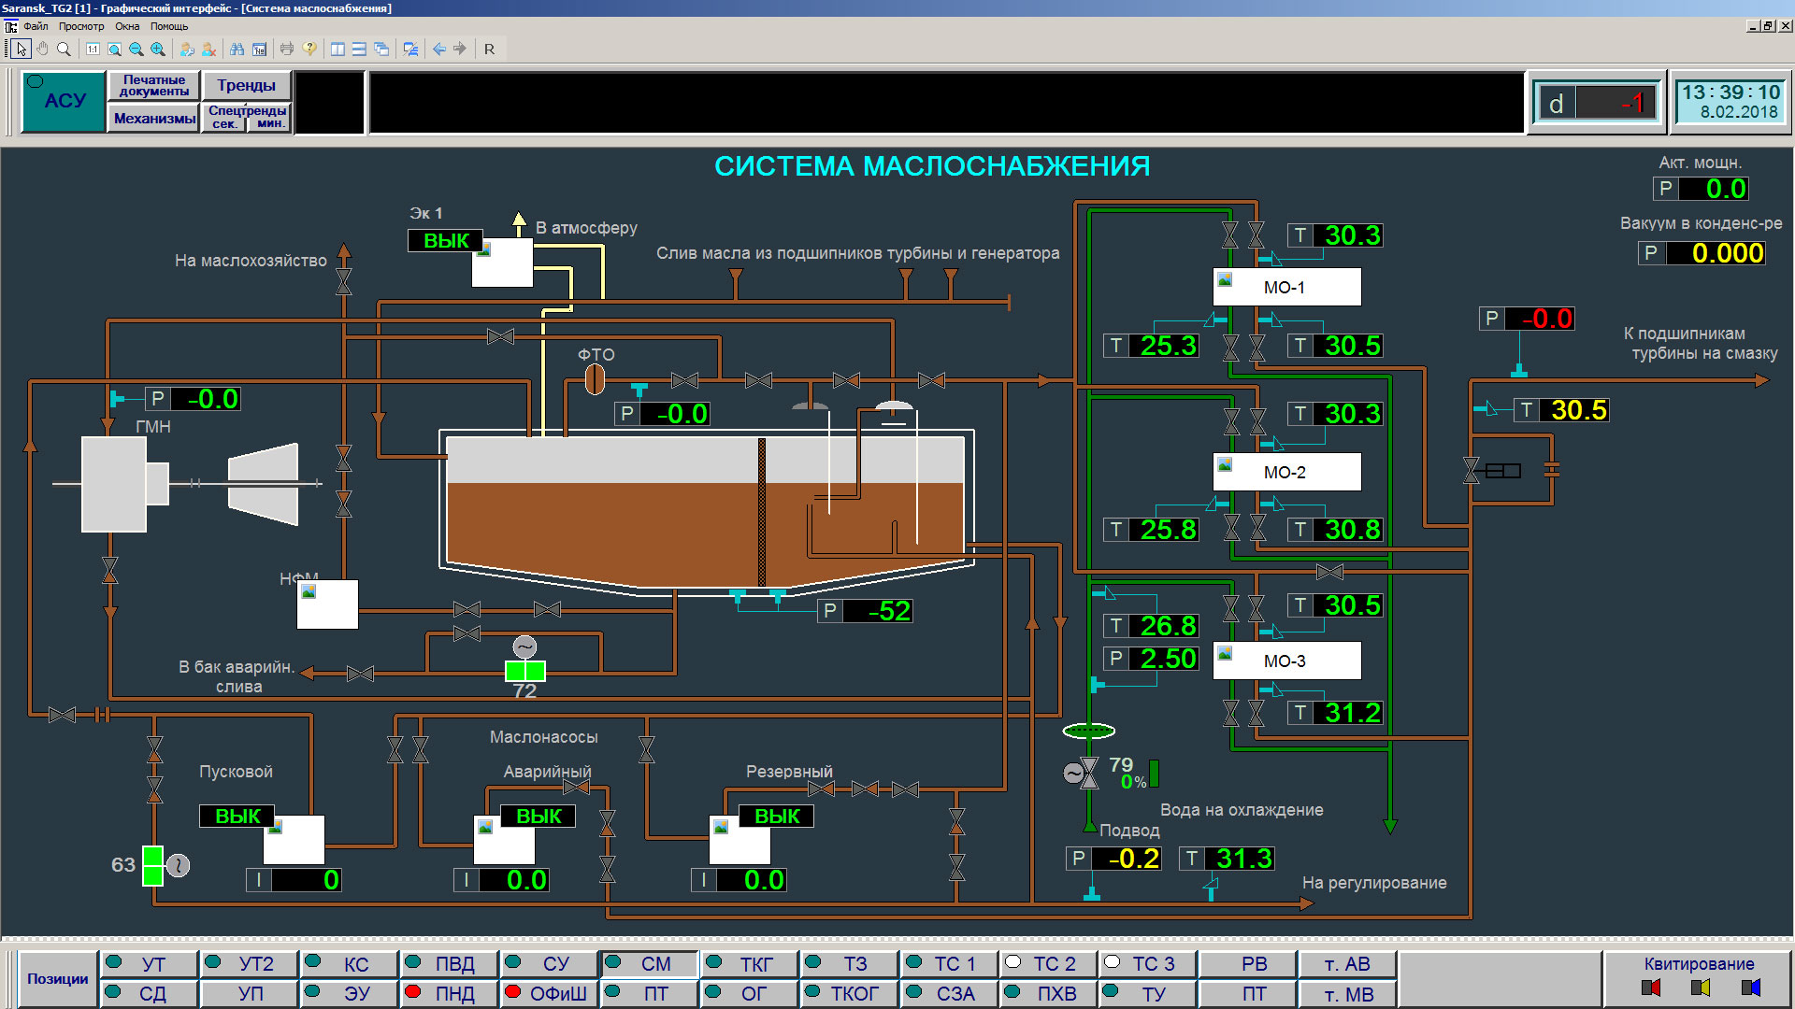Screen dimensions: 1795x1009
Task: Switch to УТ2 screen
Action: point(251,963)
